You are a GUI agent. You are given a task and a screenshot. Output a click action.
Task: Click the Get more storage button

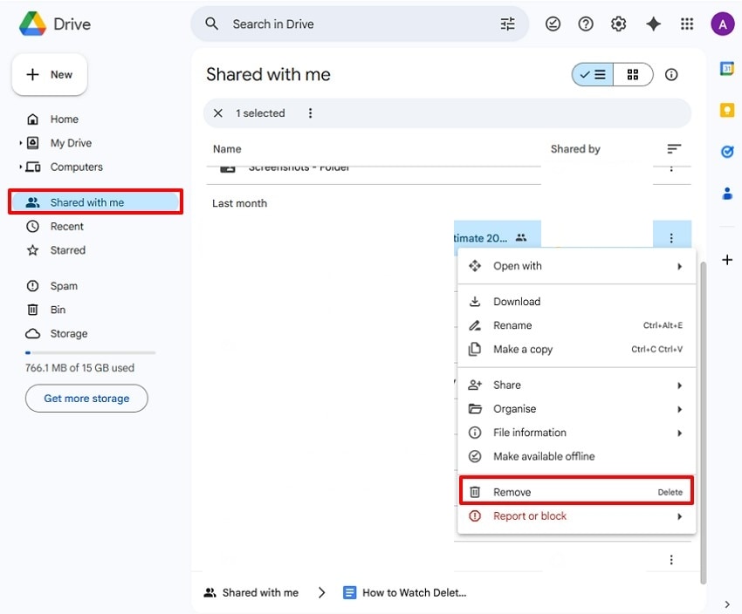click(x=86, y=399)
